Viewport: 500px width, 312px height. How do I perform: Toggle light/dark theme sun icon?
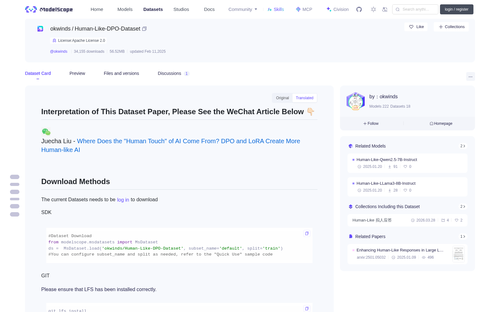click(373, 9)
